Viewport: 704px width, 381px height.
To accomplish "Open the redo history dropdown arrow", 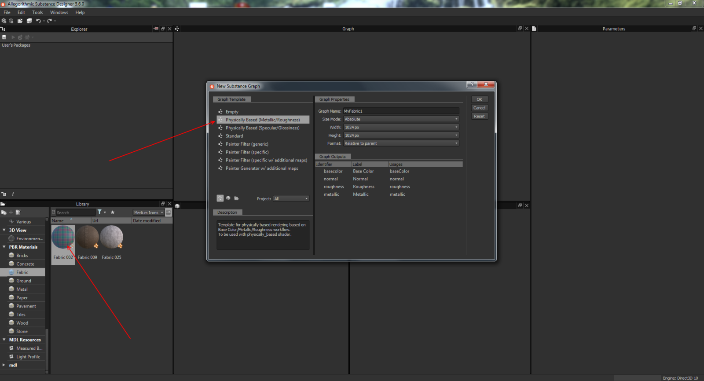I will coord(55,21).
